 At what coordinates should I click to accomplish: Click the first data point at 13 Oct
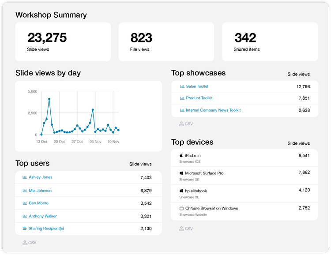click(41, 135)
